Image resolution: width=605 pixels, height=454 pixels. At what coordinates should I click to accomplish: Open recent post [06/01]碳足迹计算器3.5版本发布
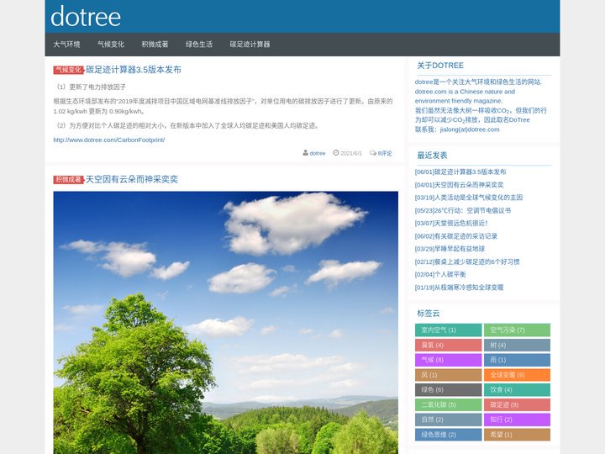[x=460, y=172]
